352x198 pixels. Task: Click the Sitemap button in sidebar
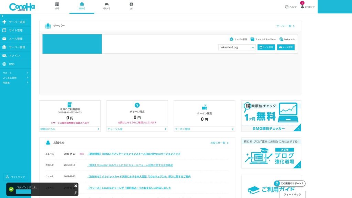tap(15, 177)
